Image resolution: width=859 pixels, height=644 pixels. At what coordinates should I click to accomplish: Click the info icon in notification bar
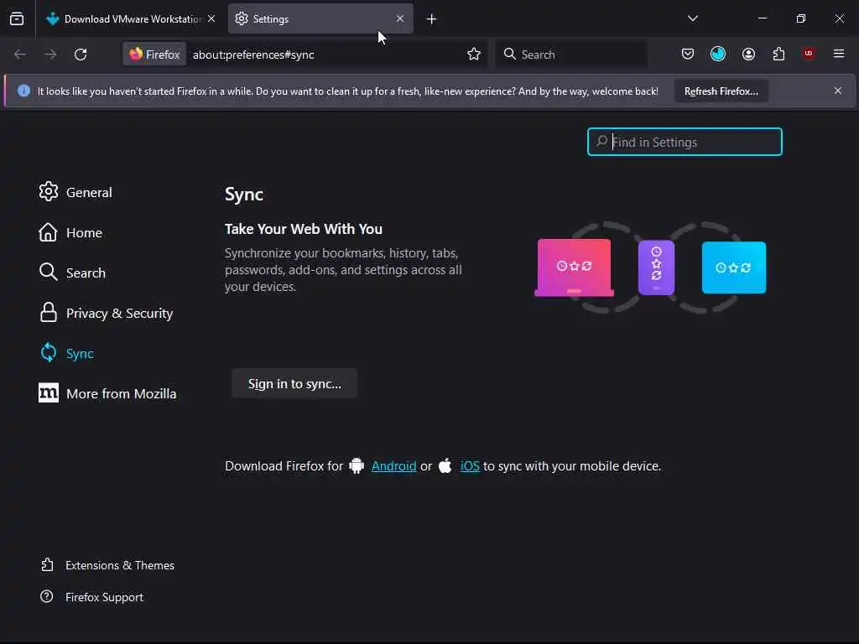coord(23,91)
